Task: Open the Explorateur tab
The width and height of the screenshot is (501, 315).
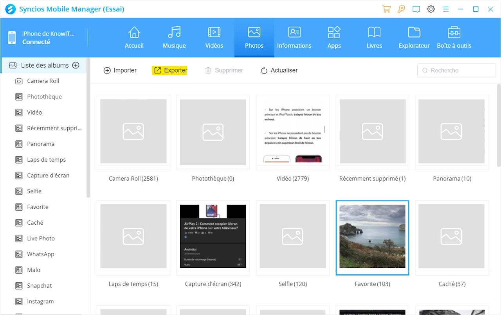Action: [x=414, y=38]
